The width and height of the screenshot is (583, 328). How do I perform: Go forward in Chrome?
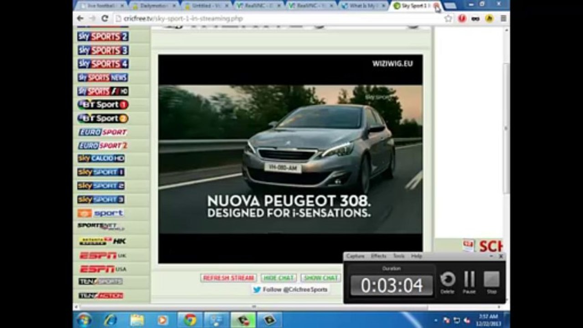93,18
